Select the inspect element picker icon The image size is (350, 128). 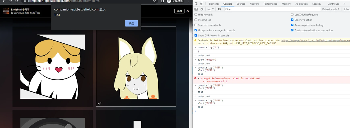(196, 4)
